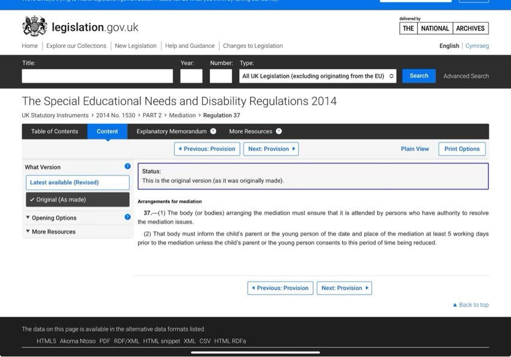Image resolution: width=511 pixels, height=357 pixels.
Task: Open Print Options
Action: pyautogui.click(x=462, y=149)
